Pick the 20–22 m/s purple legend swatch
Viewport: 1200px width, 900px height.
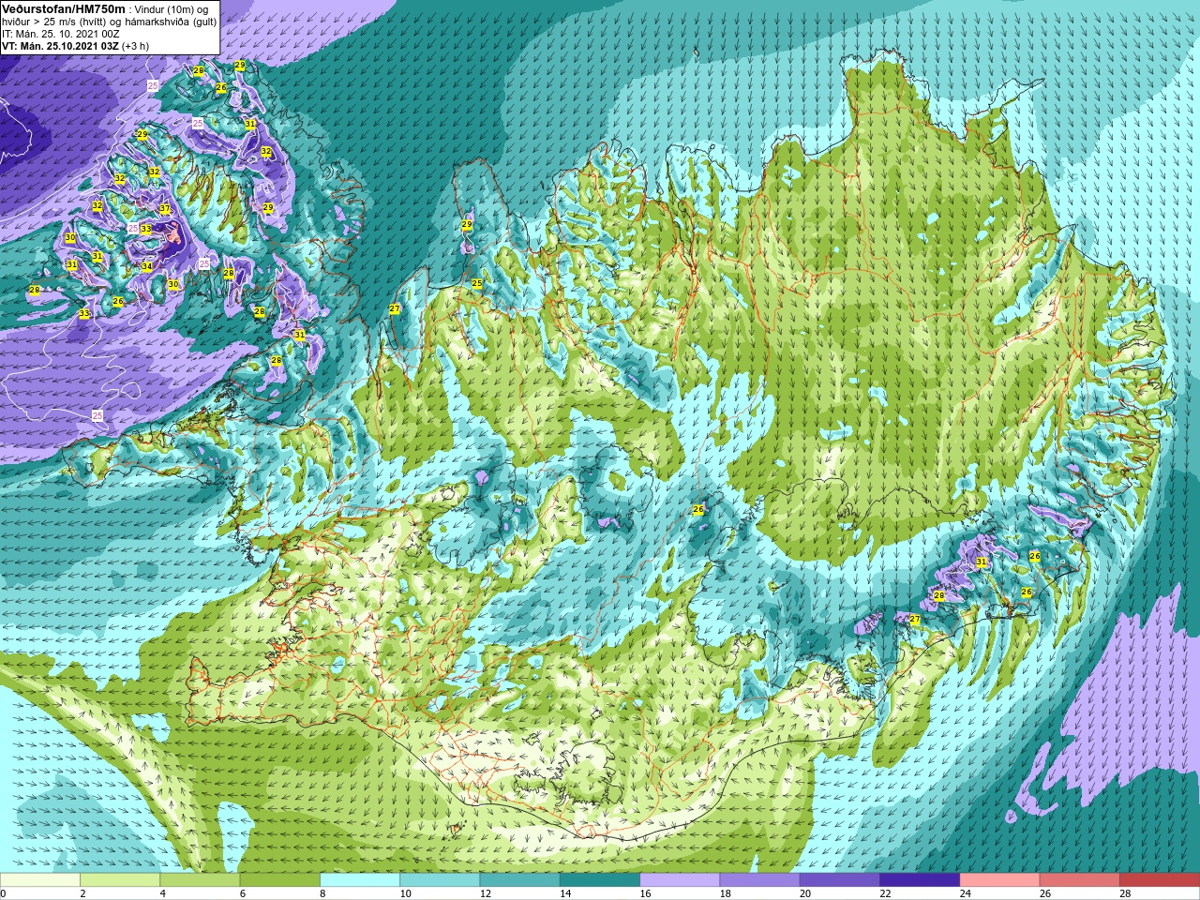click(840, 880)
